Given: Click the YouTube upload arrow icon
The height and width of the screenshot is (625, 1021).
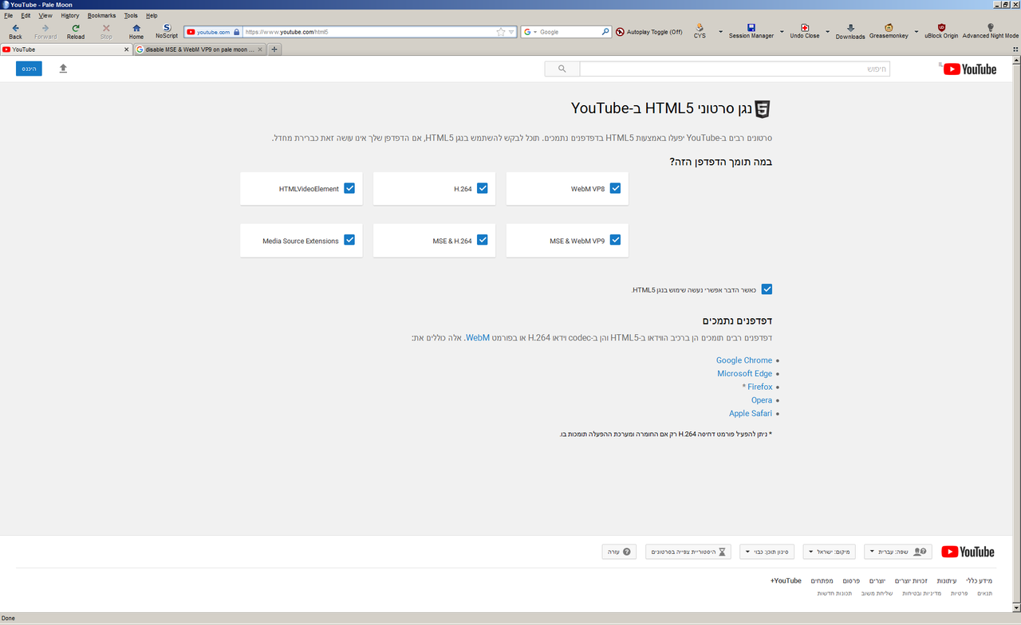Looking at the screenshot, I should [x=63, y=69].
